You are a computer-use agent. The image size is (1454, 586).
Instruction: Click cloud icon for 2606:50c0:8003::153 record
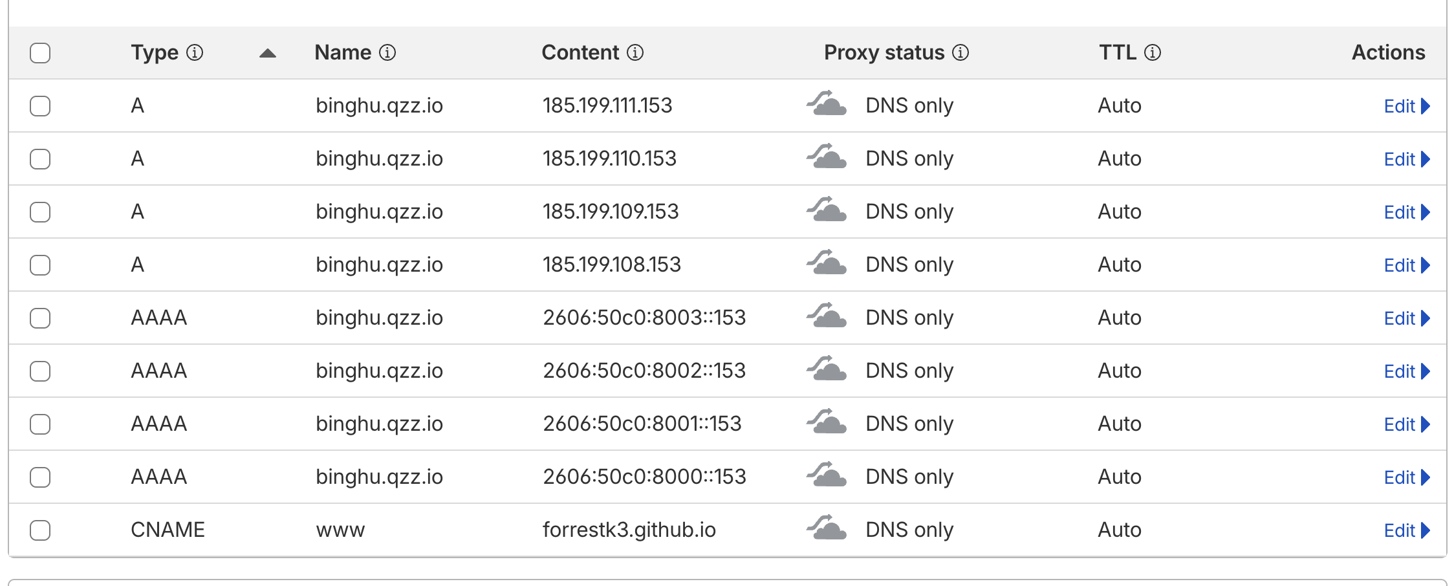coord(827,316)
